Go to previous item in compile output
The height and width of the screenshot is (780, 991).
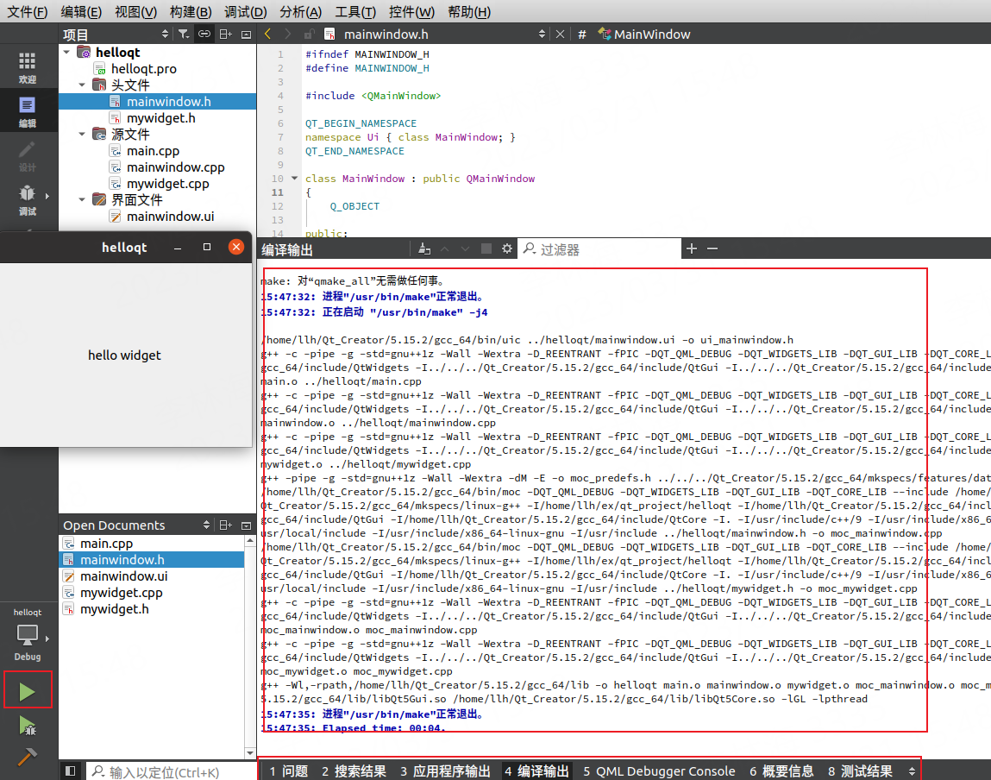445,249
